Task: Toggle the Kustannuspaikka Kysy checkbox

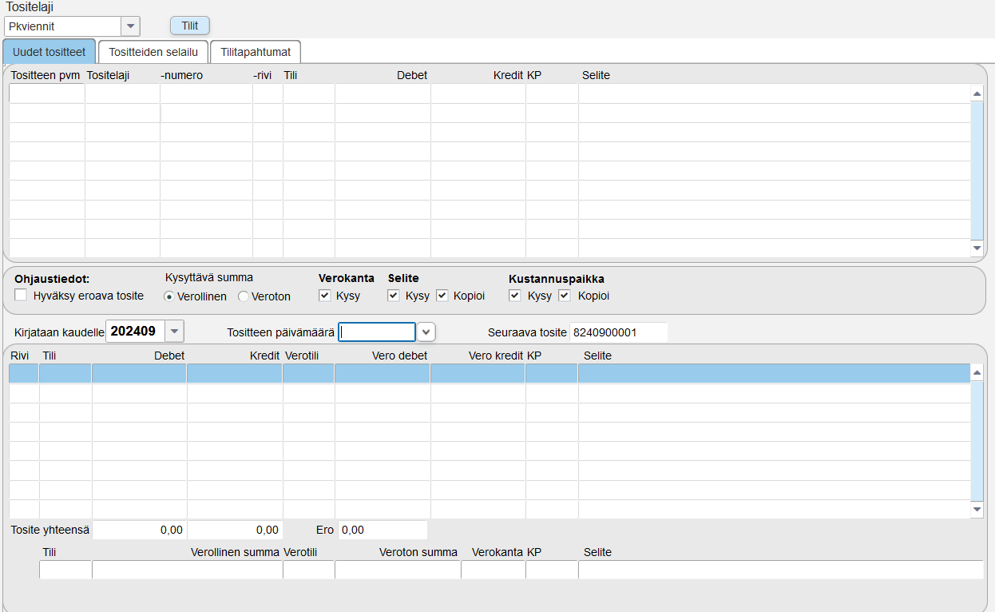Action: pyautogui.click(x=515, y=296)
